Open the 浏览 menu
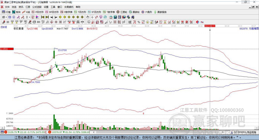Image resolution: width=259 pixels, height=140 pixels. [x=14, y=7]
